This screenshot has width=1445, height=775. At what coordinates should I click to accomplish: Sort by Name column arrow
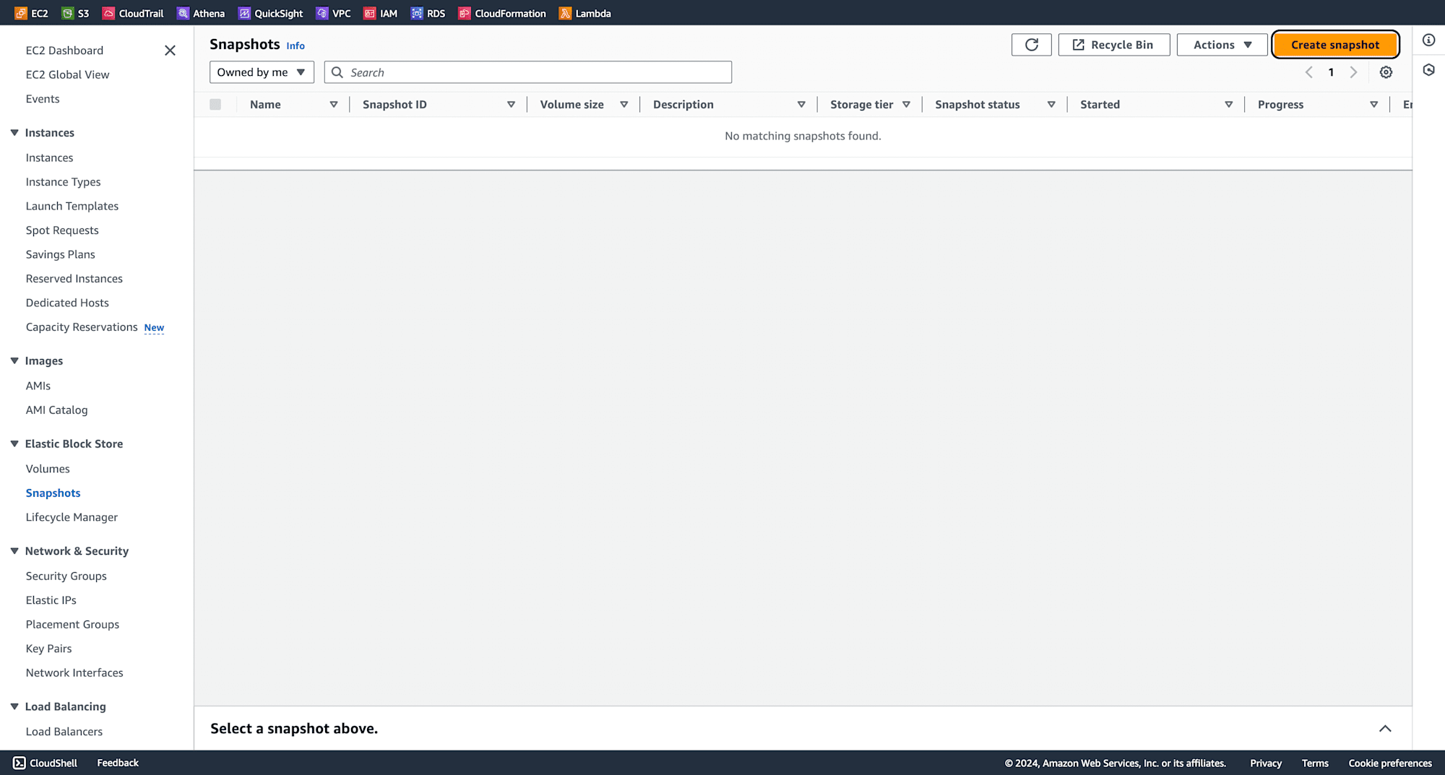[334, 105]
